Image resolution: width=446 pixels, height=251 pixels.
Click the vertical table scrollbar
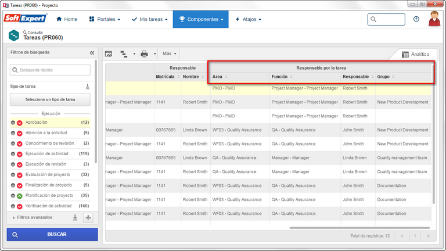click(x=433, y=134)
